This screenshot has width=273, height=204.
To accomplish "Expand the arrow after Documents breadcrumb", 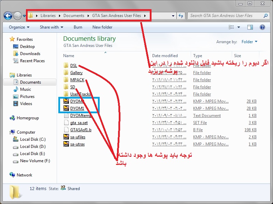I will [x=88, y=16].
